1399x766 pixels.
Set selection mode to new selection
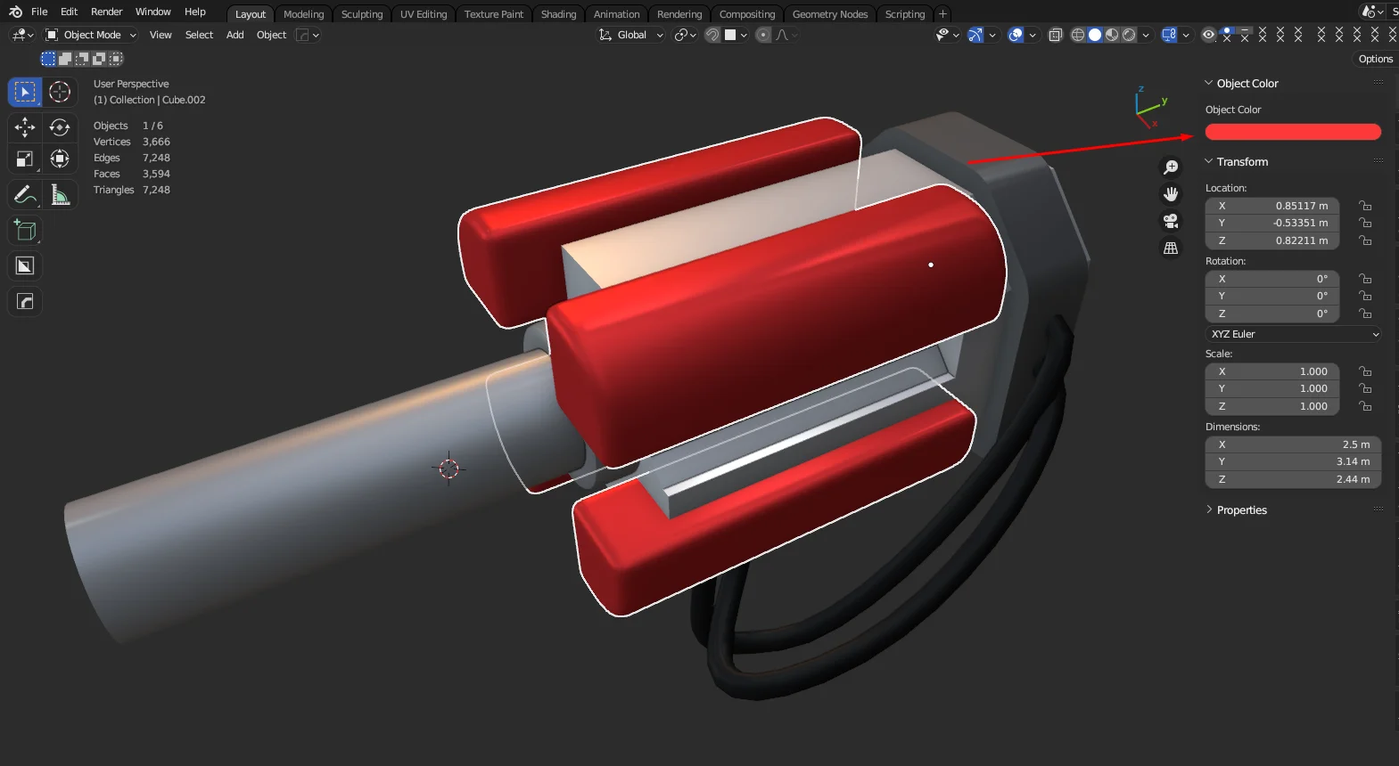(x=48, y=59)
